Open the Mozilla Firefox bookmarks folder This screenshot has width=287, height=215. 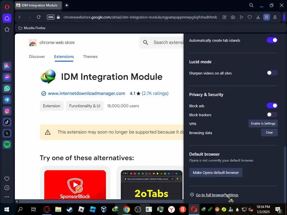click(32, 28)
